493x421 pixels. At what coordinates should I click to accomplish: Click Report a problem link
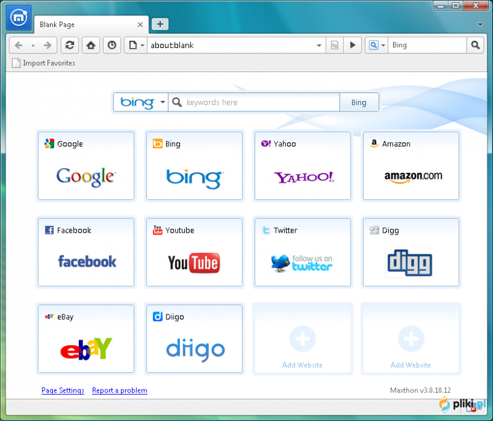coord(120,390)
